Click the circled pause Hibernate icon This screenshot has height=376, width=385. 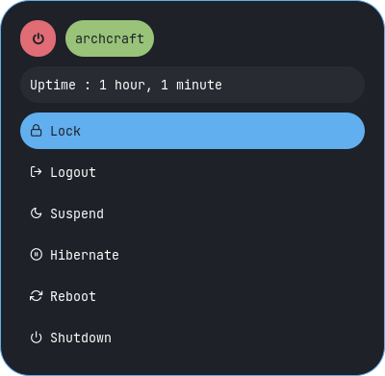(36, 255)
